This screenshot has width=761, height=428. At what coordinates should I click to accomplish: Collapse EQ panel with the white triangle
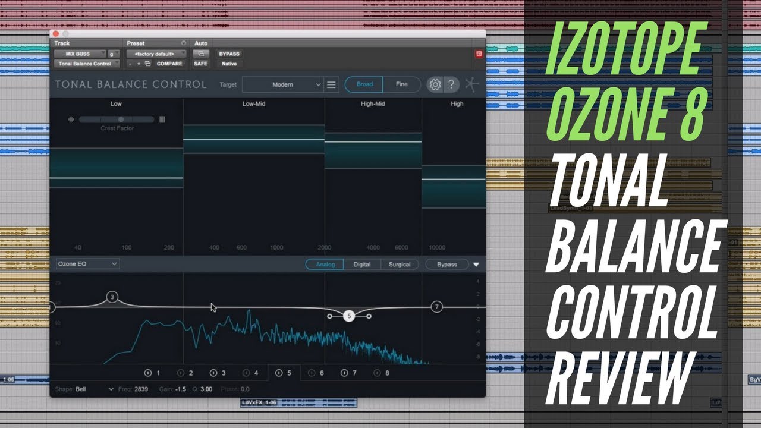(x=476, y=265)
